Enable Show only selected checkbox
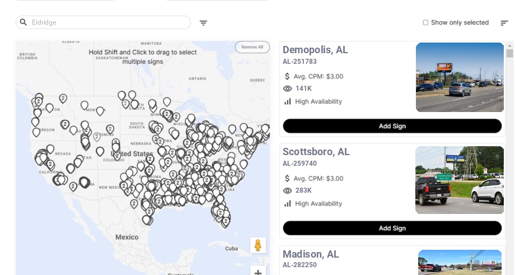This screenshot has height=275, width=515. 425,22
